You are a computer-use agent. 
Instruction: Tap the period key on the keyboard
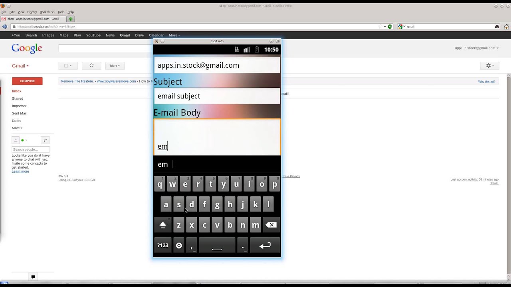click(x=243, y=246)
